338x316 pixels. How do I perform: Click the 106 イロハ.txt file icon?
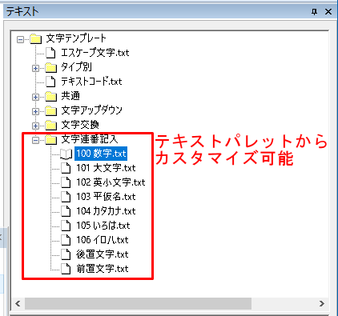(x=66, y=240)
